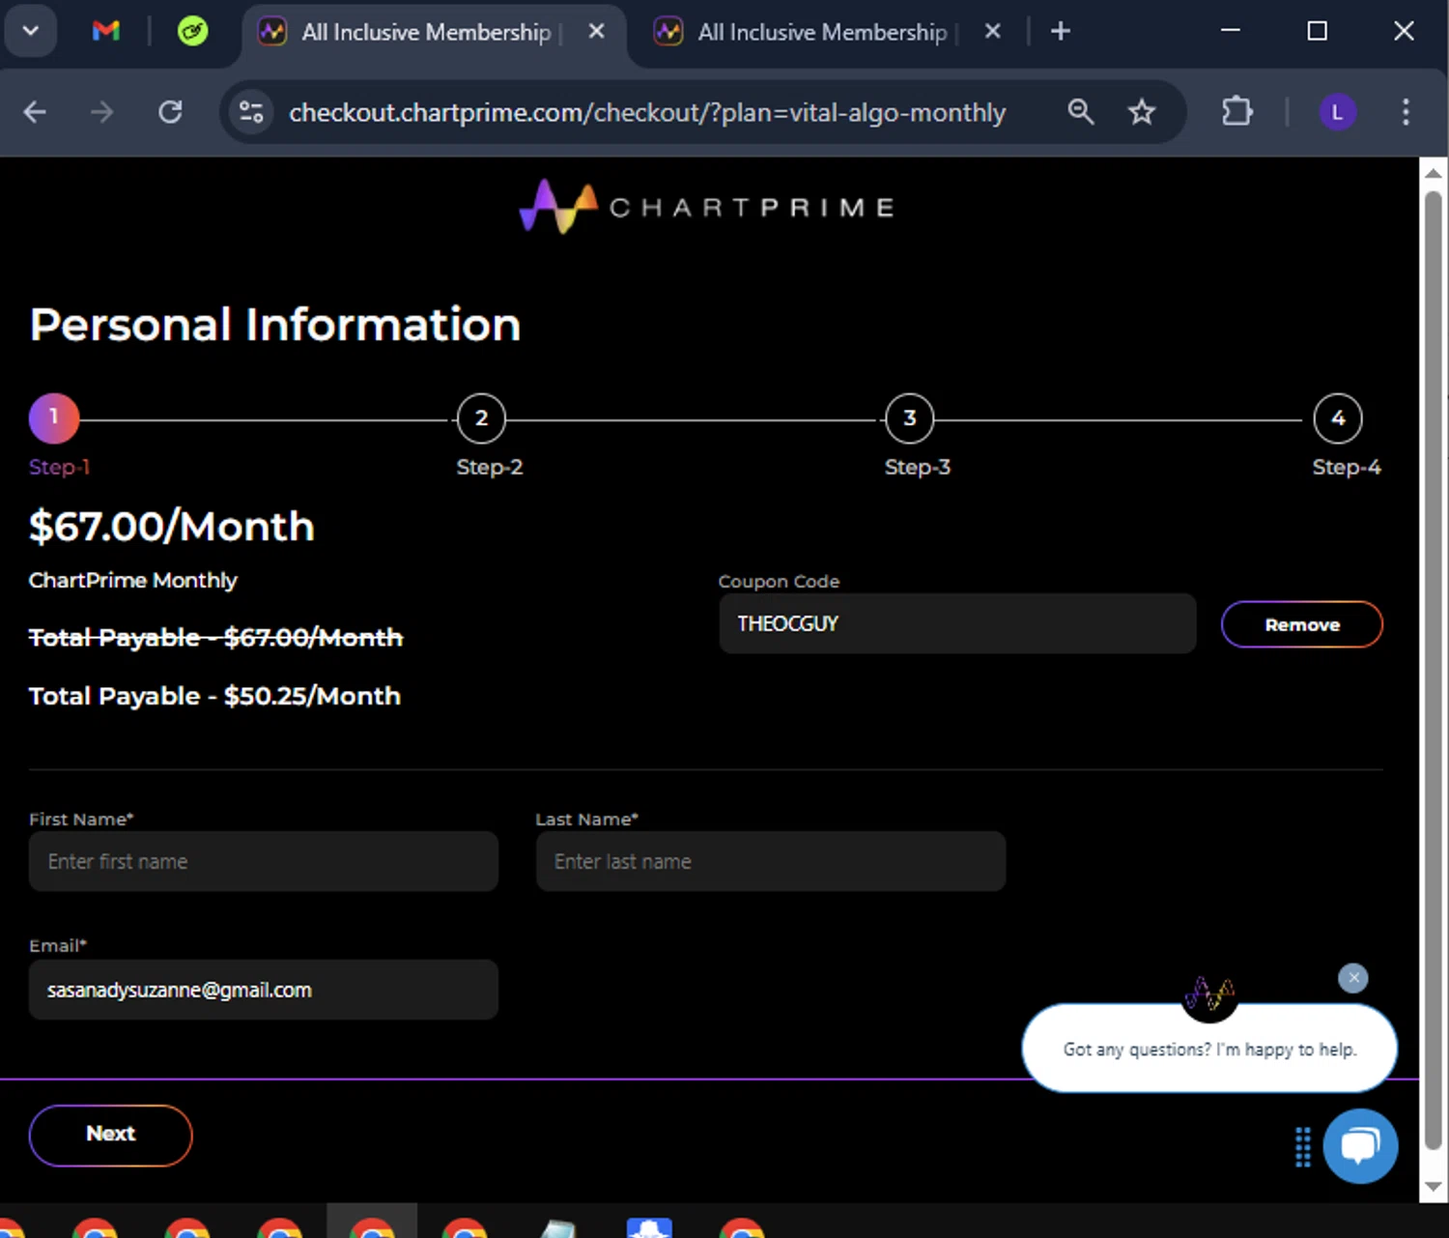Open the Chrome profile L avatar
The width and height of the screenshot is (1449, 1238).
(x=1338, y=112)
